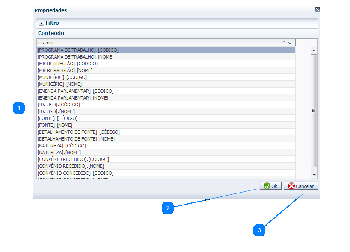This screenshot has width=350, height=252.
Task: Pick [CONVÊNIO RECEBIDO].[NOME] row
Action: [x=71, y=166]
